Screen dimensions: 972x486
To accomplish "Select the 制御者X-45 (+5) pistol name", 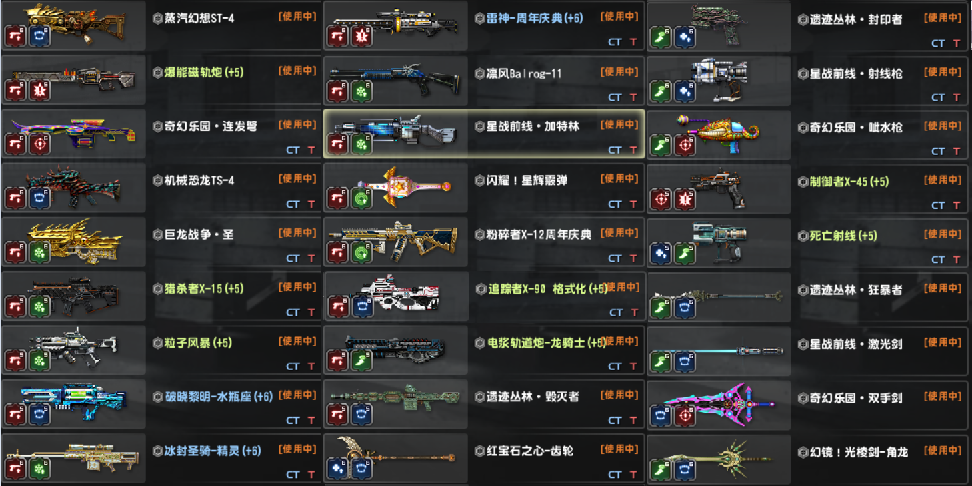I will click(x=844, y=182).
